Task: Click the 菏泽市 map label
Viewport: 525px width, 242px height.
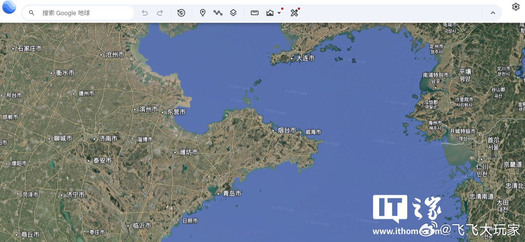Action: [x=30, y=195]
